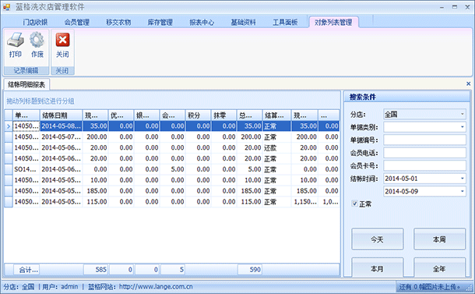Toggle the 正常 checkbox
This screenshot has height=294, width=475.
click(354, 204)
